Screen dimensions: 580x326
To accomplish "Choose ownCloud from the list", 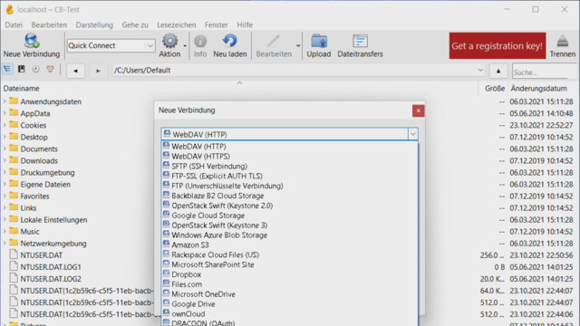I will 290,314.
